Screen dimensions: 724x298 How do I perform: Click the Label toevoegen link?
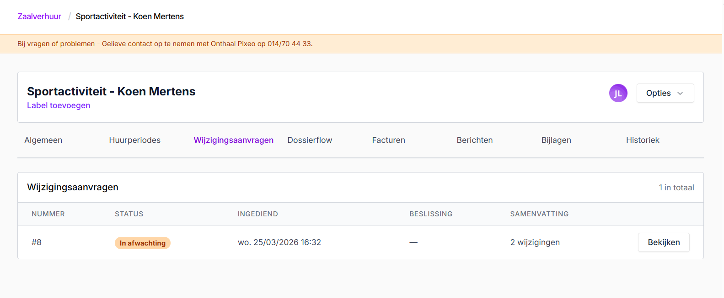59,105
